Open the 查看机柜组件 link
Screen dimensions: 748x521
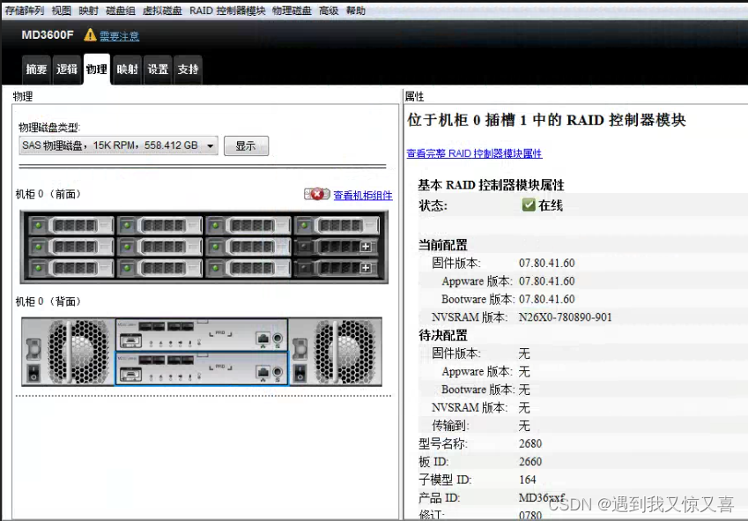[x=363, y=195]
